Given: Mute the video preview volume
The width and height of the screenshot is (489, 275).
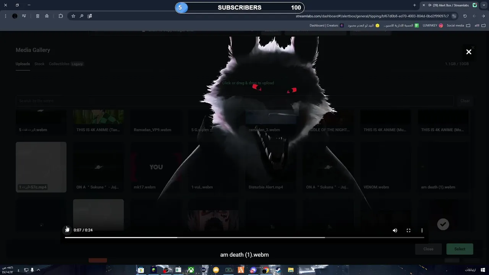Looking at the screenshot, I should (395, 230).
